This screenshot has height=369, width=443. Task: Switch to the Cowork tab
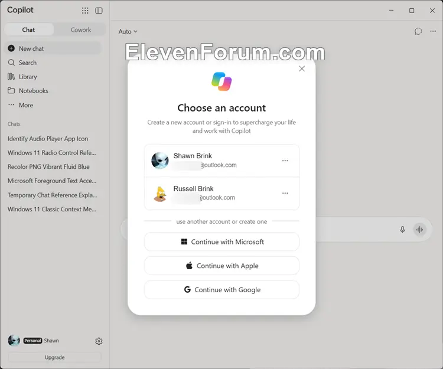click(81, 30)
